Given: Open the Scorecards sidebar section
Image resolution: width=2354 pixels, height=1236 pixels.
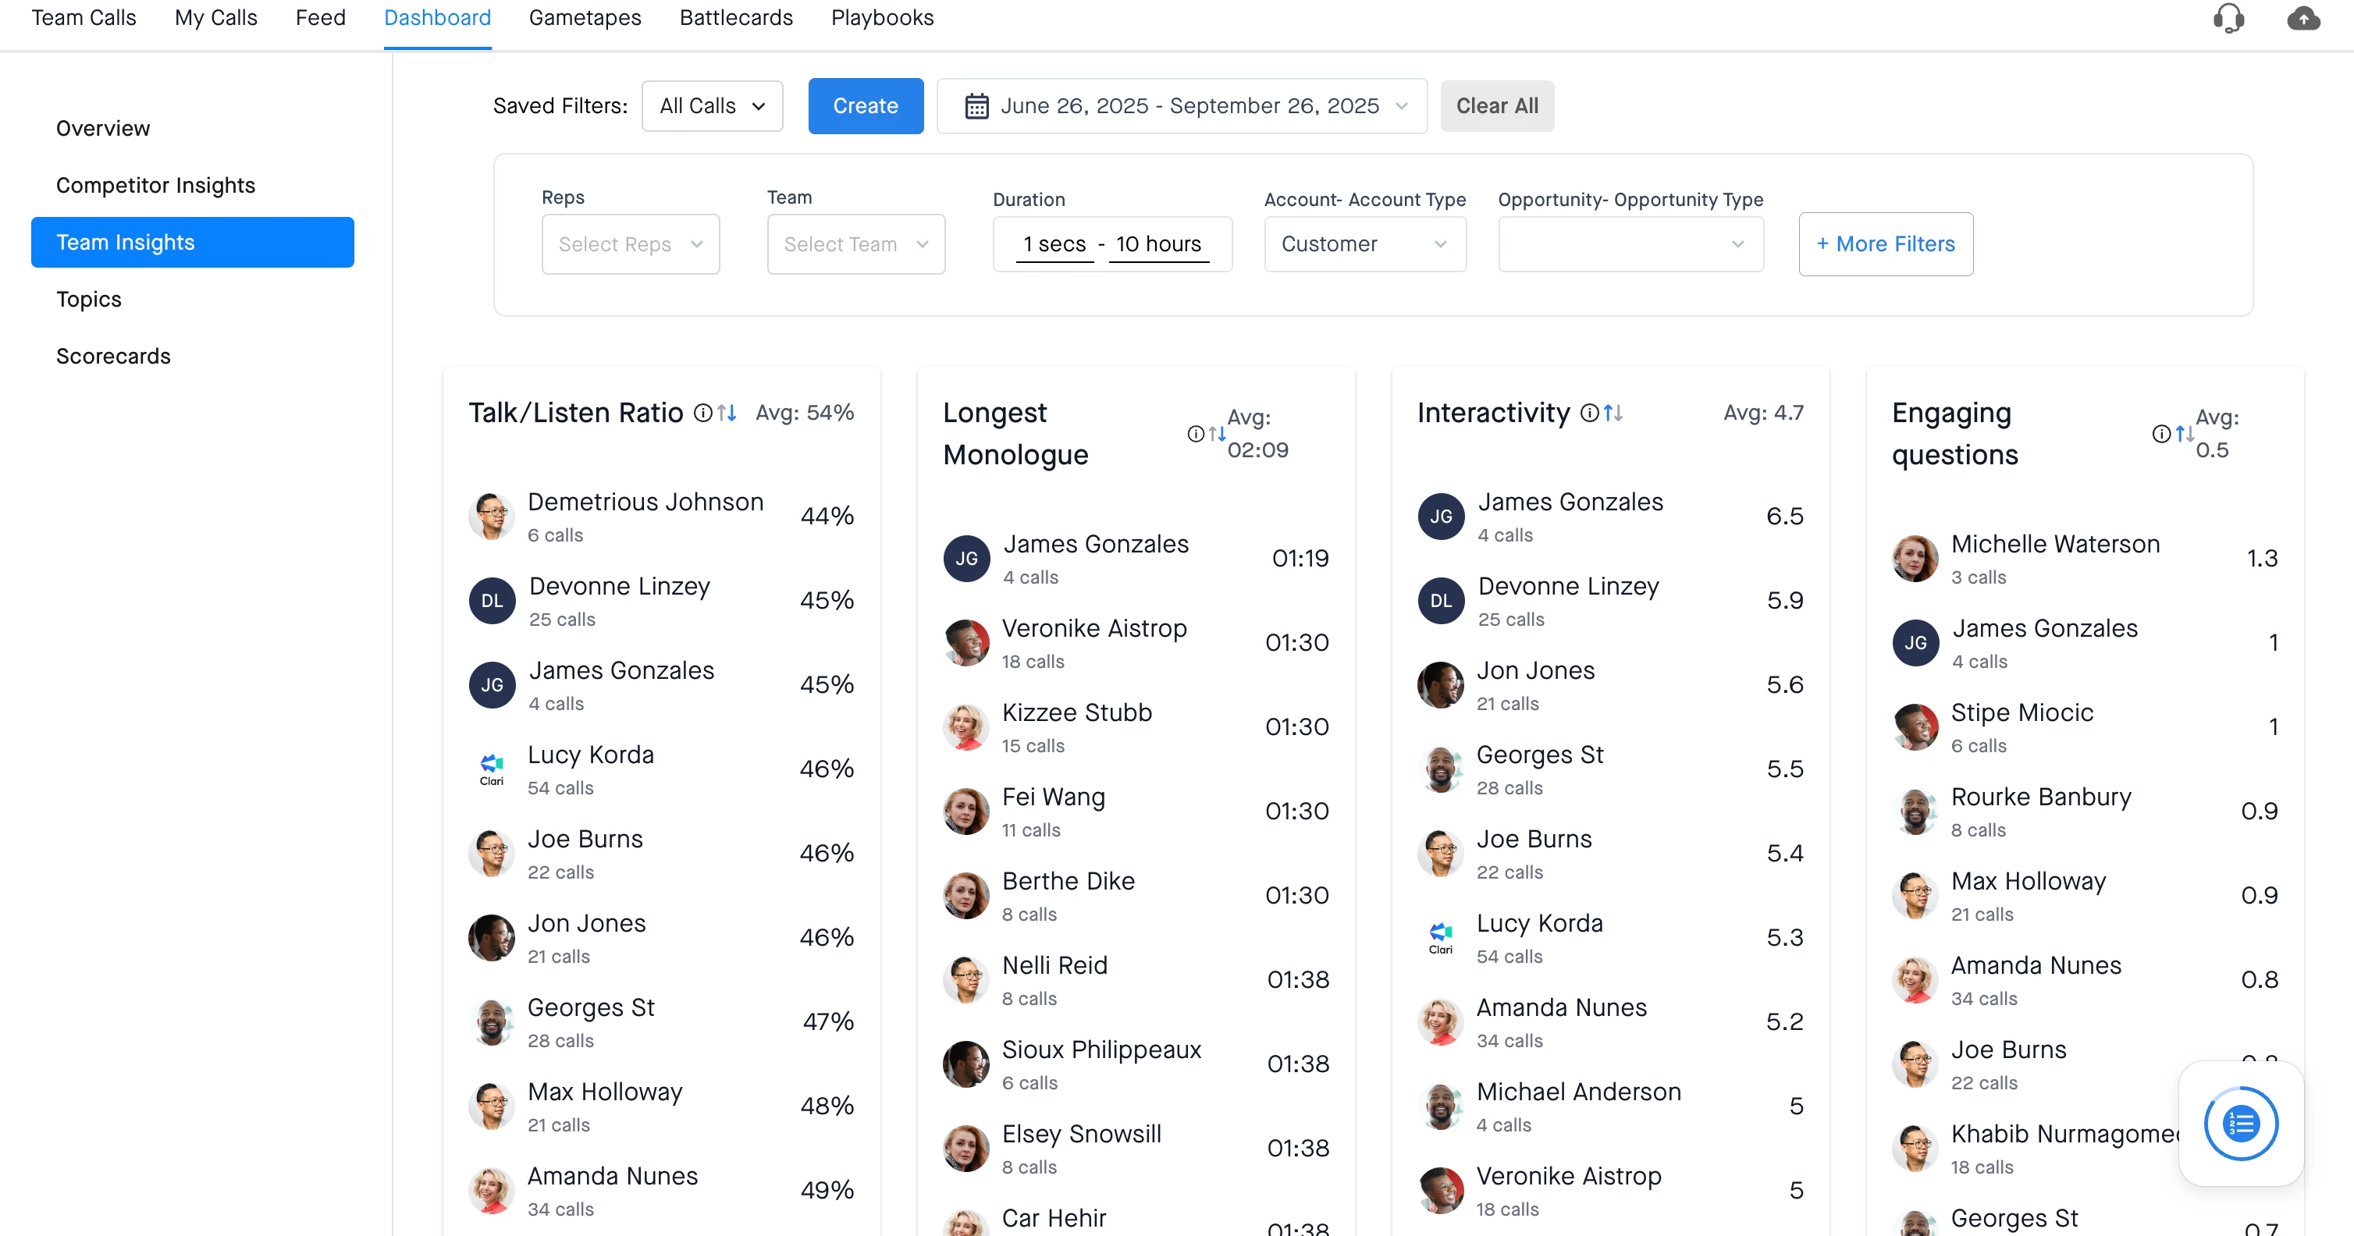Looking at the screenshot, I should [x=113, y=357].
